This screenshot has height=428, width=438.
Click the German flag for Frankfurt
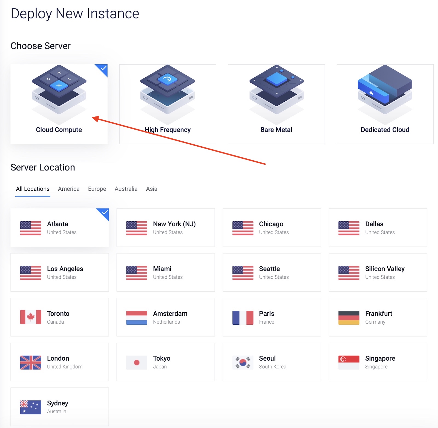tap(349, 317)
